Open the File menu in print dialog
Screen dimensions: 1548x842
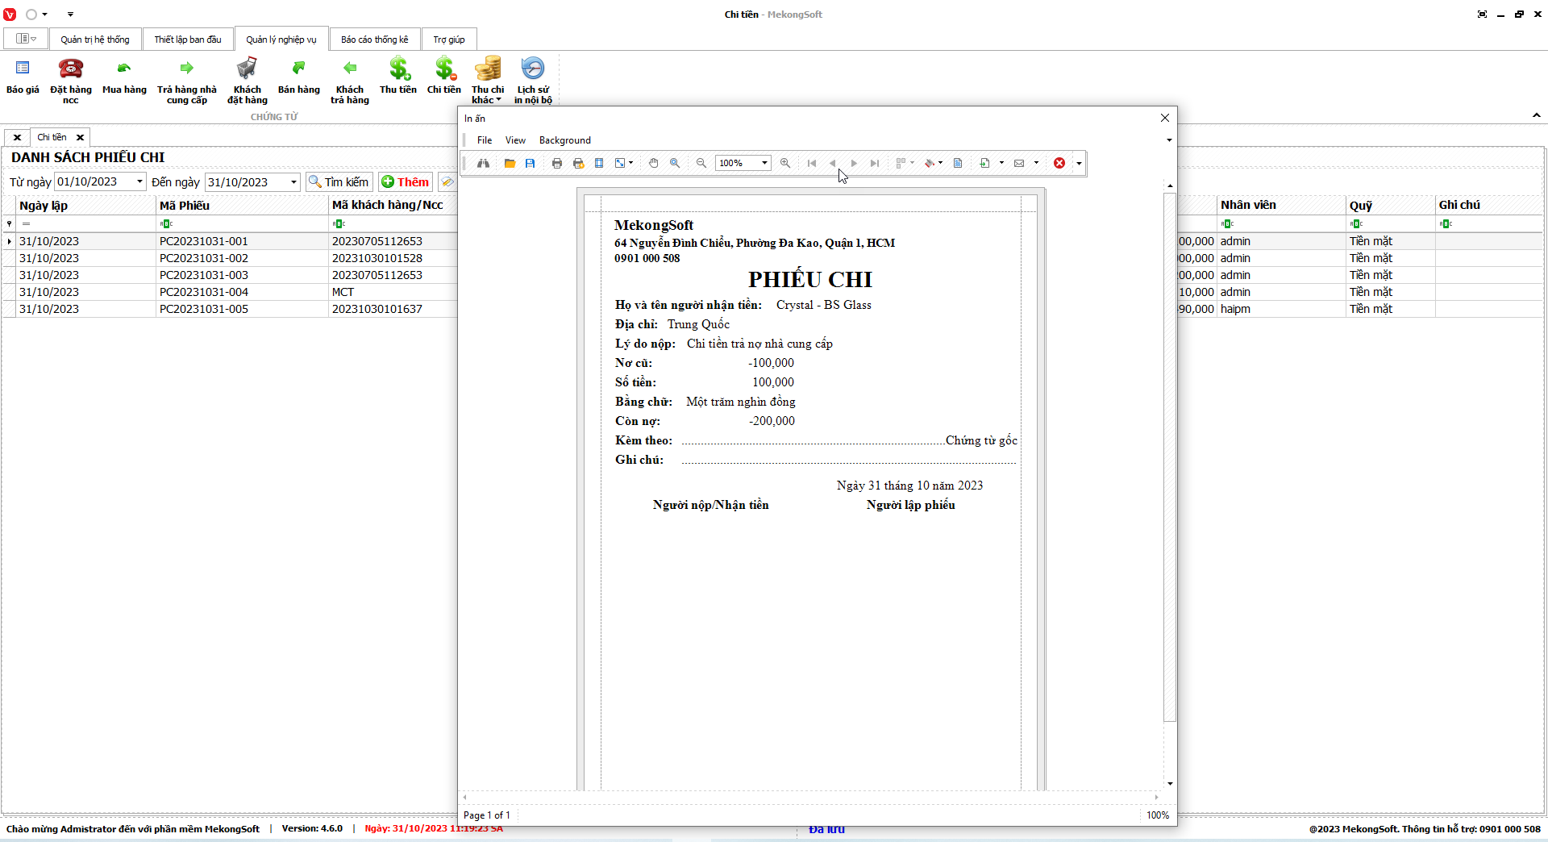pyautogui.click(x=484, y=140)
